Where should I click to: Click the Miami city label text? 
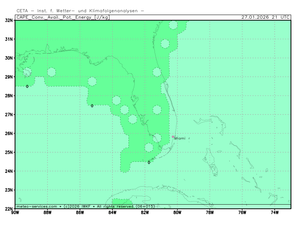pos(180,138)
